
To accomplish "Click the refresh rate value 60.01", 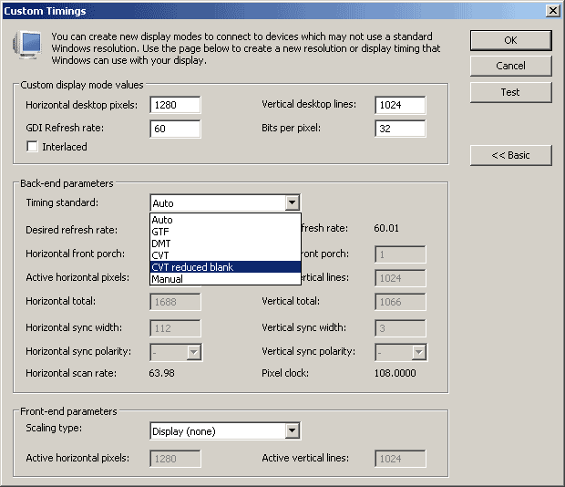I will pyautogui.click(x=386, y=228).
